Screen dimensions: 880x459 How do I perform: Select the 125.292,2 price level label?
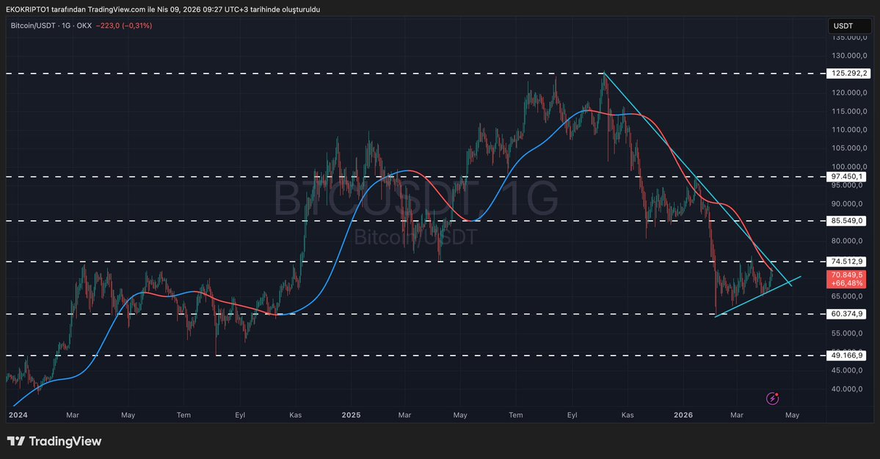pyautogui.click(x=848, y=73)
